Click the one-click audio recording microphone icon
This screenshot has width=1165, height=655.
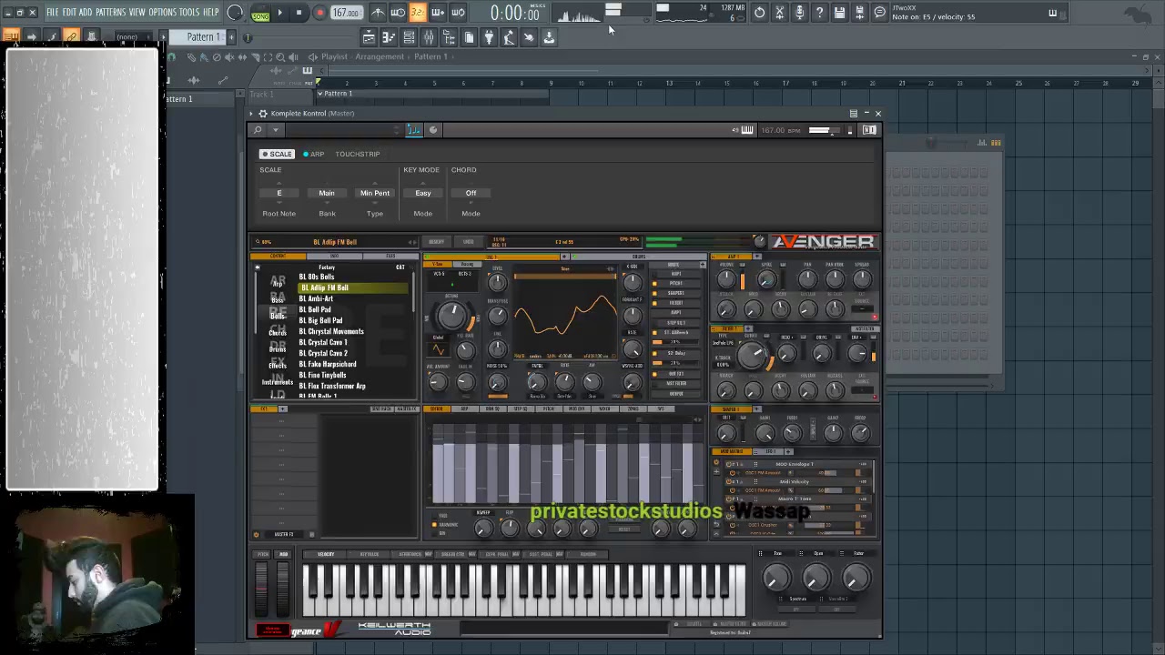(x=799, y=13)
